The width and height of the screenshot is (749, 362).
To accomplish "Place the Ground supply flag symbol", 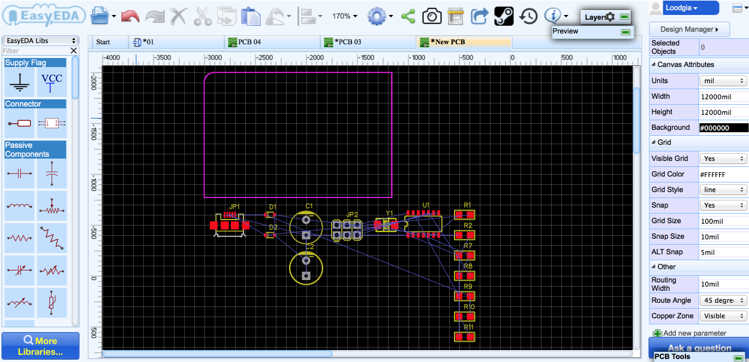I will coord(21,83).
